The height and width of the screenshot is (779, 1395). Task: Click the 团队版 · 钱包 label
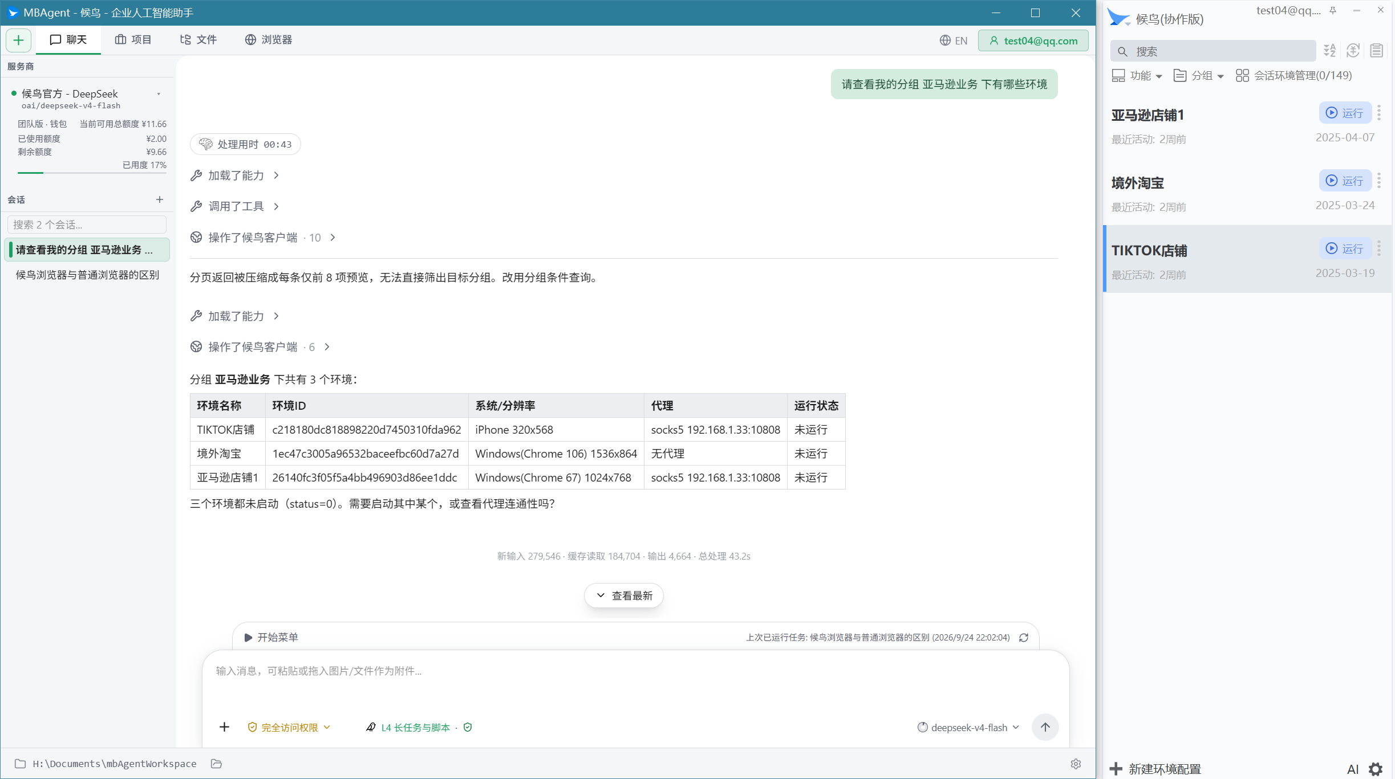click(x=42, y=124)
